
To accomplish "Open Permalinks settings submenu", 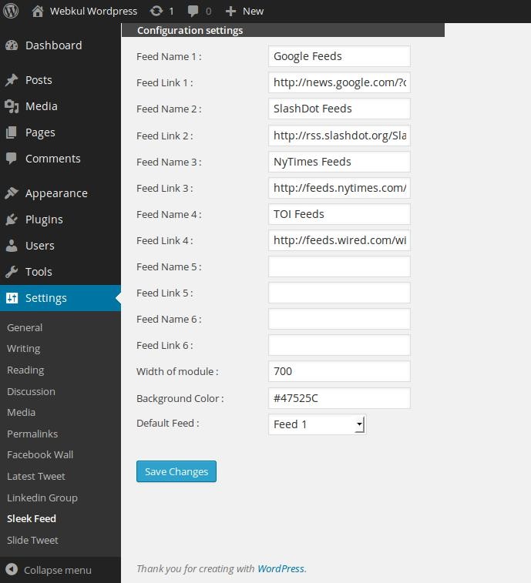I will point(32,434).
